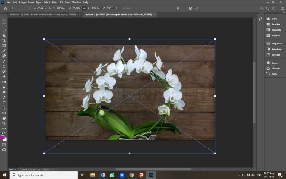
Task: Toggle relative positioning triangle icon
Action: tap(50, 8)
